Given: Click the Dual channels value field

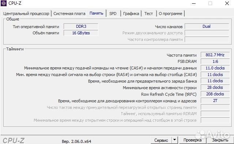Looking at the screenshot, I should (207, 26).
